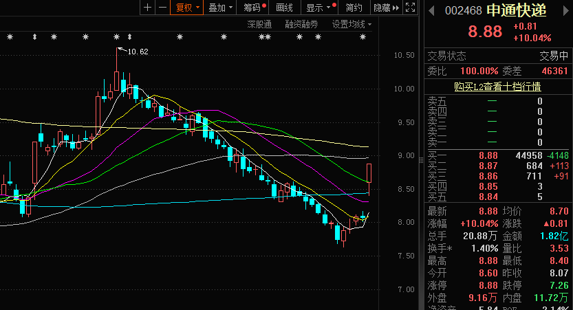Viewport: 573px width, 310px height.
Task: Click the 委比 value 100.00%
Action: pyautogui.click(x=479, y=71)
